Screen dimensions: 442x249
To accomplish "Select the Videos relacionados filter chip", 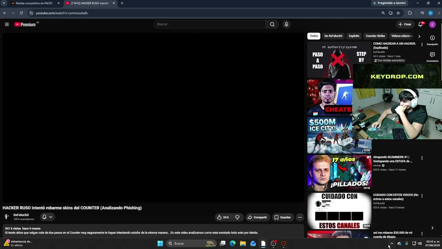I will click(402, 36).
